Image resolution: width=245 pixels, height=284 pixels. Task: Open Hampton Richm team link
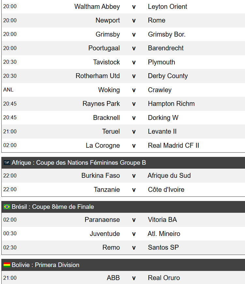pyautogui.click(x=171, y=104)
